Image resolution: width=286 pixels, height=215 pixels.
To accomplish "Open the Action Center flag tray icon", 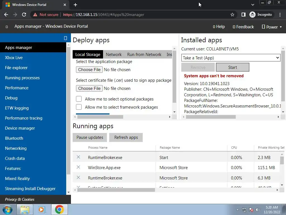I will tap(251, 210).
